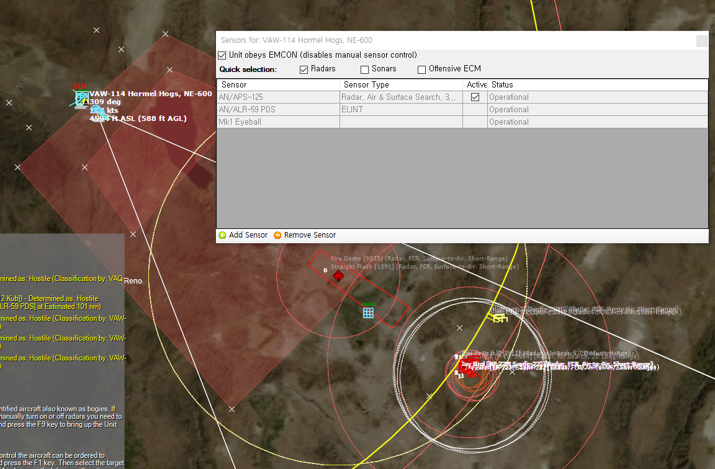Click the Sensor Type column header

(402, 85)
